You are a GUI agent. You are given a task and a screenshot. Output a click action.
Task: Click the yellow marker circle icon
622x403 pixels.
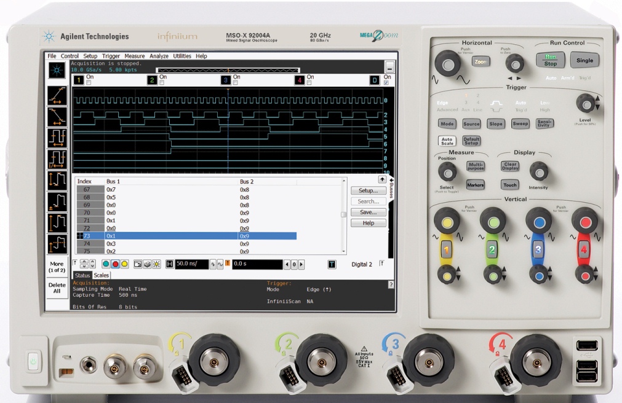(124, 264)
